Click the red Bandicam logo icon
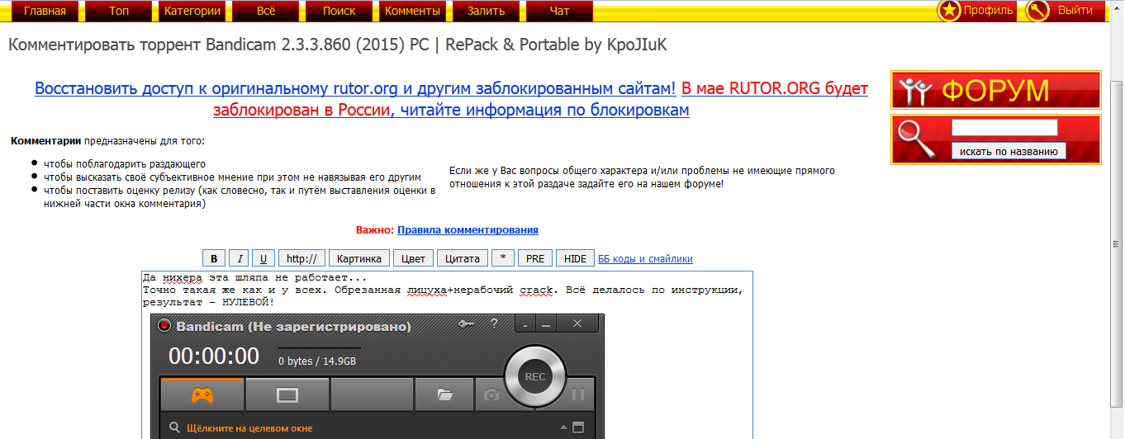 point(164,326)
